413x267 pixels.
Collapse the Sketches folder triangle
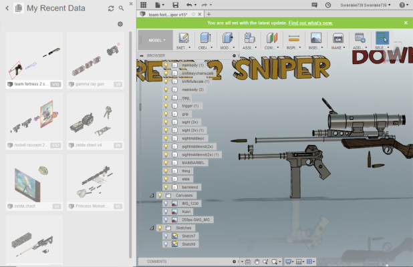coord(152,228)
